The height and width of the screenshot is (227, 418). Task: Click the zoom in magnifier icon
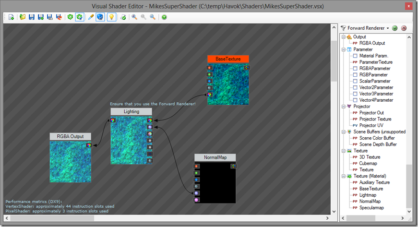pyautogui.click(x=135, y=17)
